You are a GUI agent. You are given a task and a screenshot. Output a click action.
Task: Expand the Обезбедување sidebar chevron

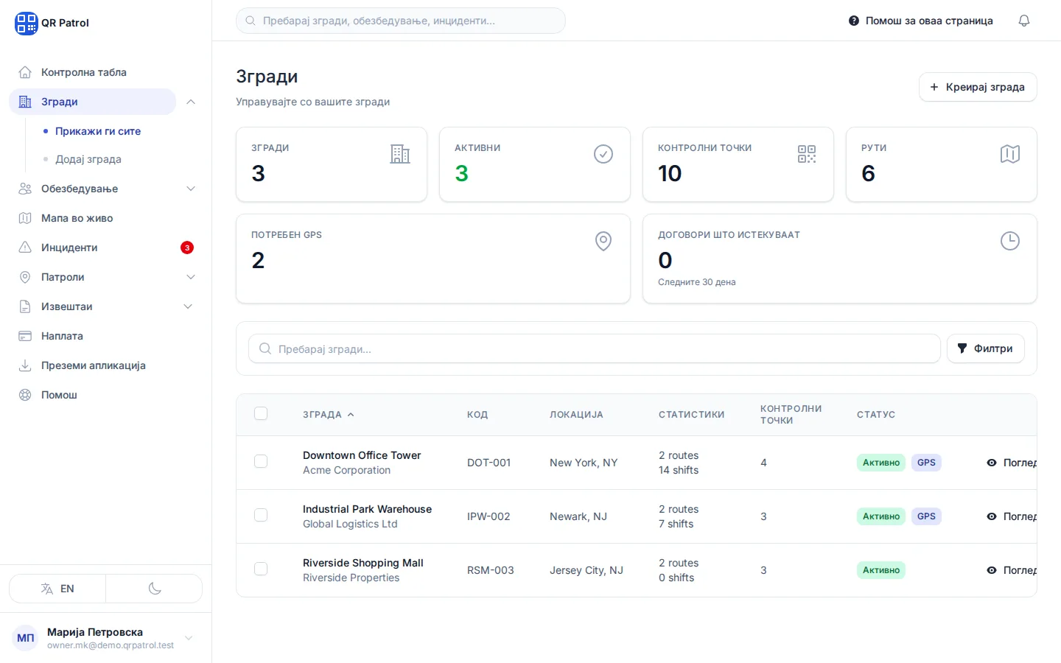click(x=191, y=189)
